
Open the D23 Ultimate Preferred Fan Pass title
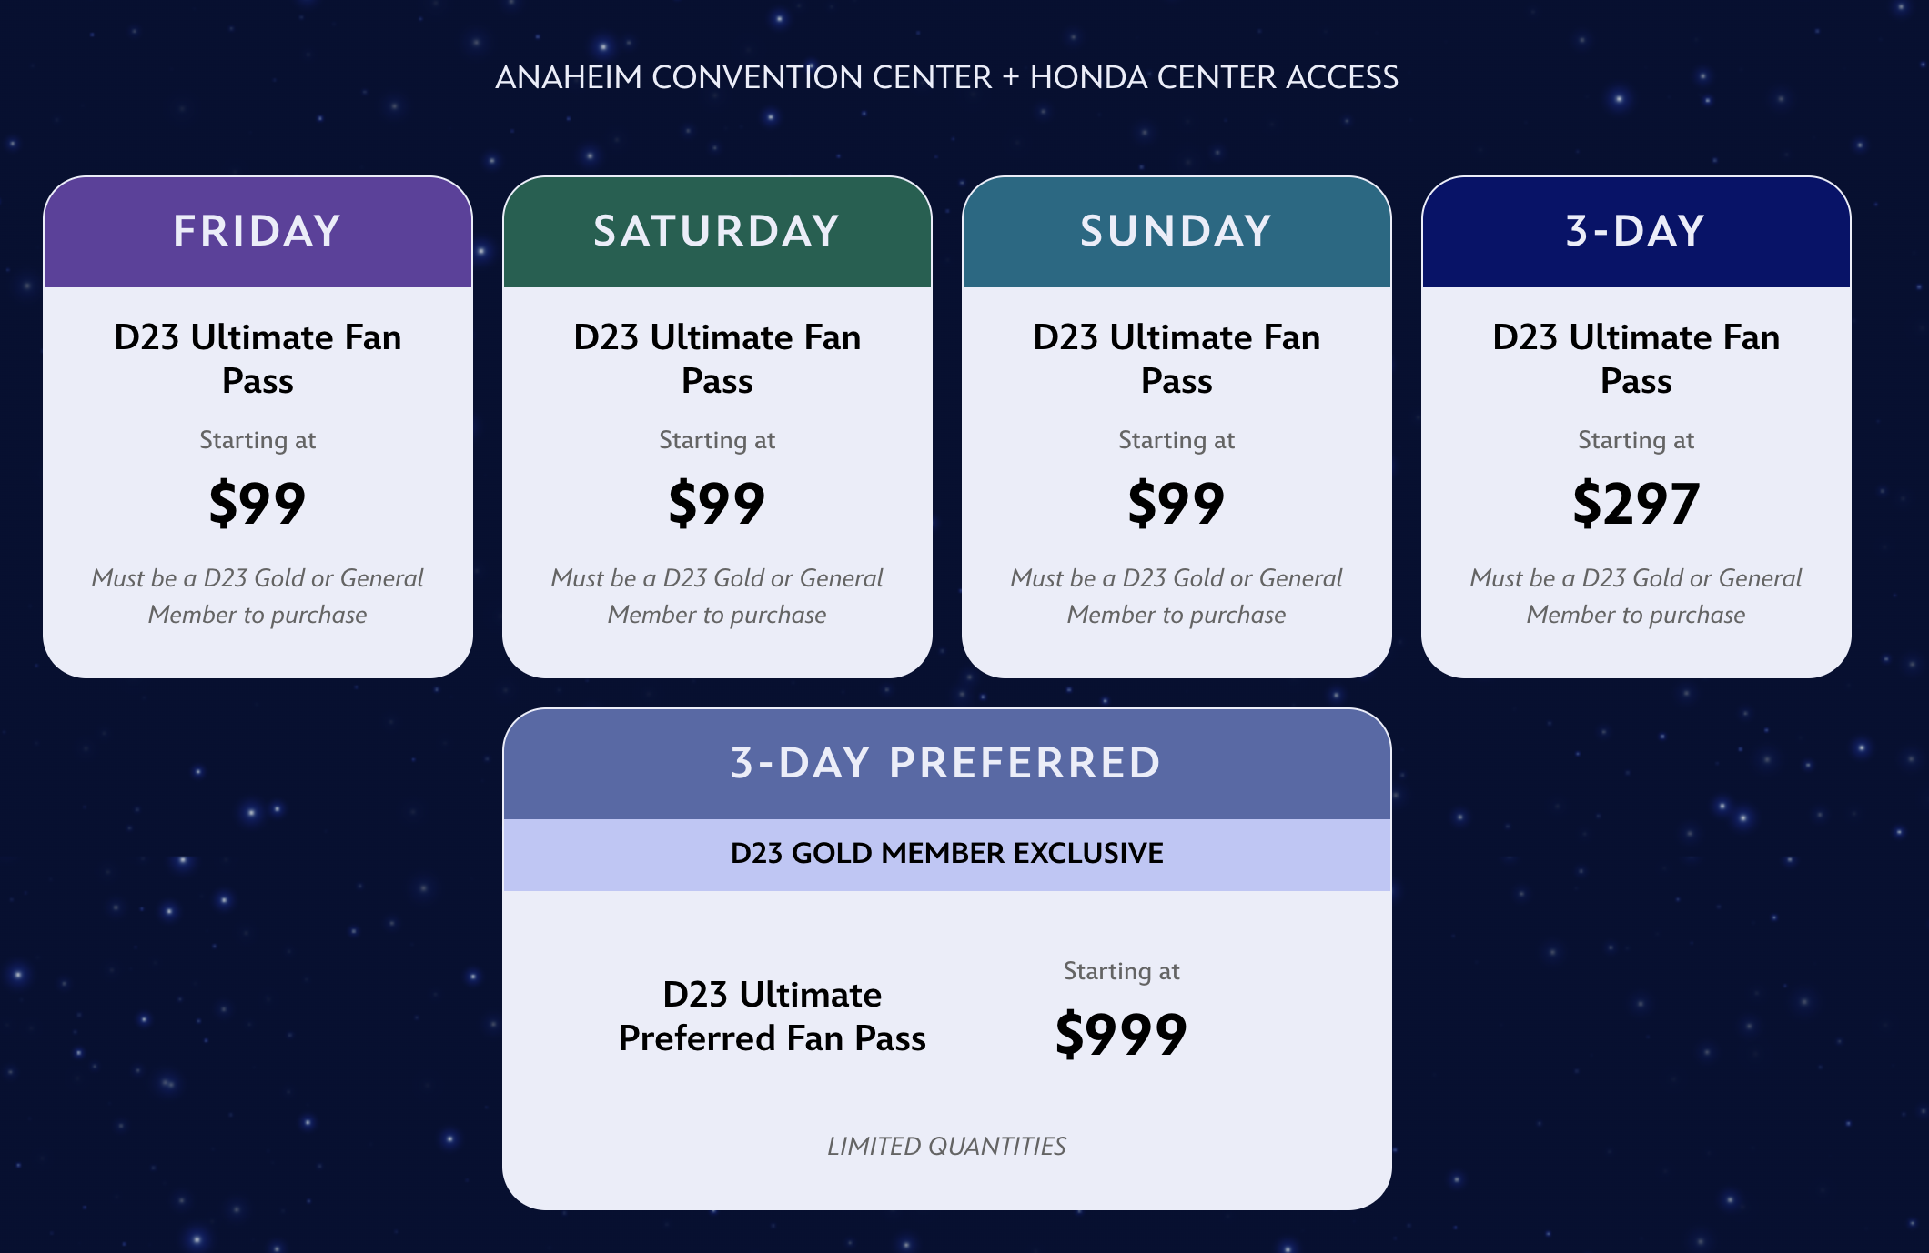point(772,1016)
